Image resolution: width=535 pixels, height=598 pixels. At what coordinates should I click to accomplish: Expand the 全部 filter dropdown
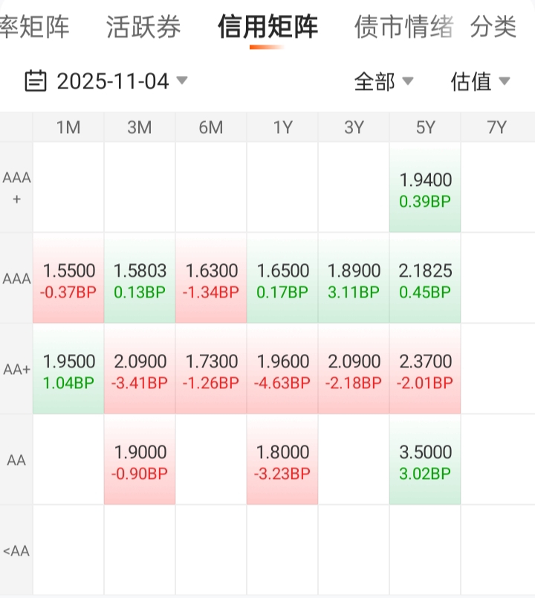coord(383,81)
